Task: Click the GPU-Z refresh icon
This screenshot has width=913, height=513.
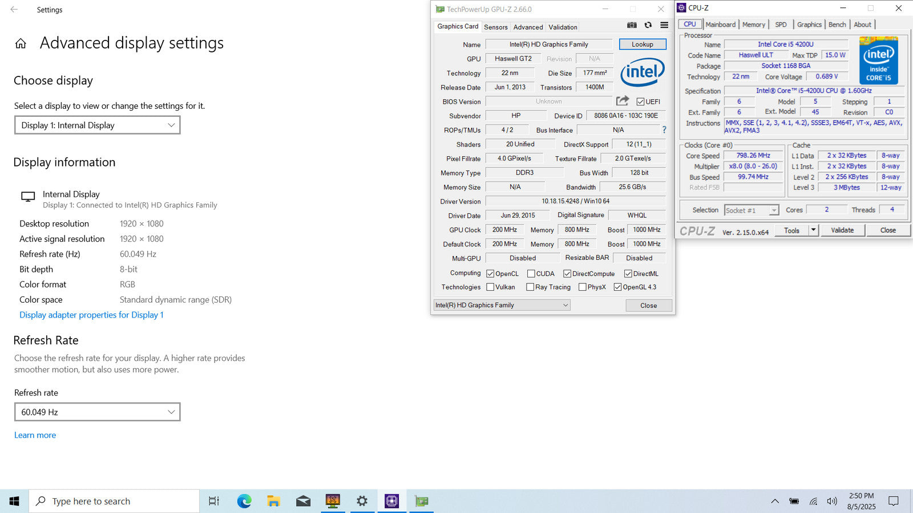Action: (648, 25)
